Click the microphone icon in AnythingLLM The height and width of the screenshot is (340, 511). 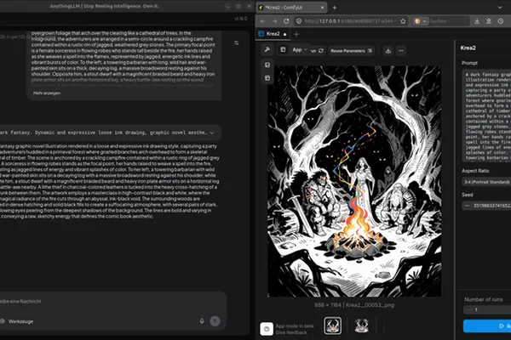[202, 321]
